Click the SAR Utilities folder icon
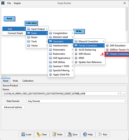 coord(51,62)
